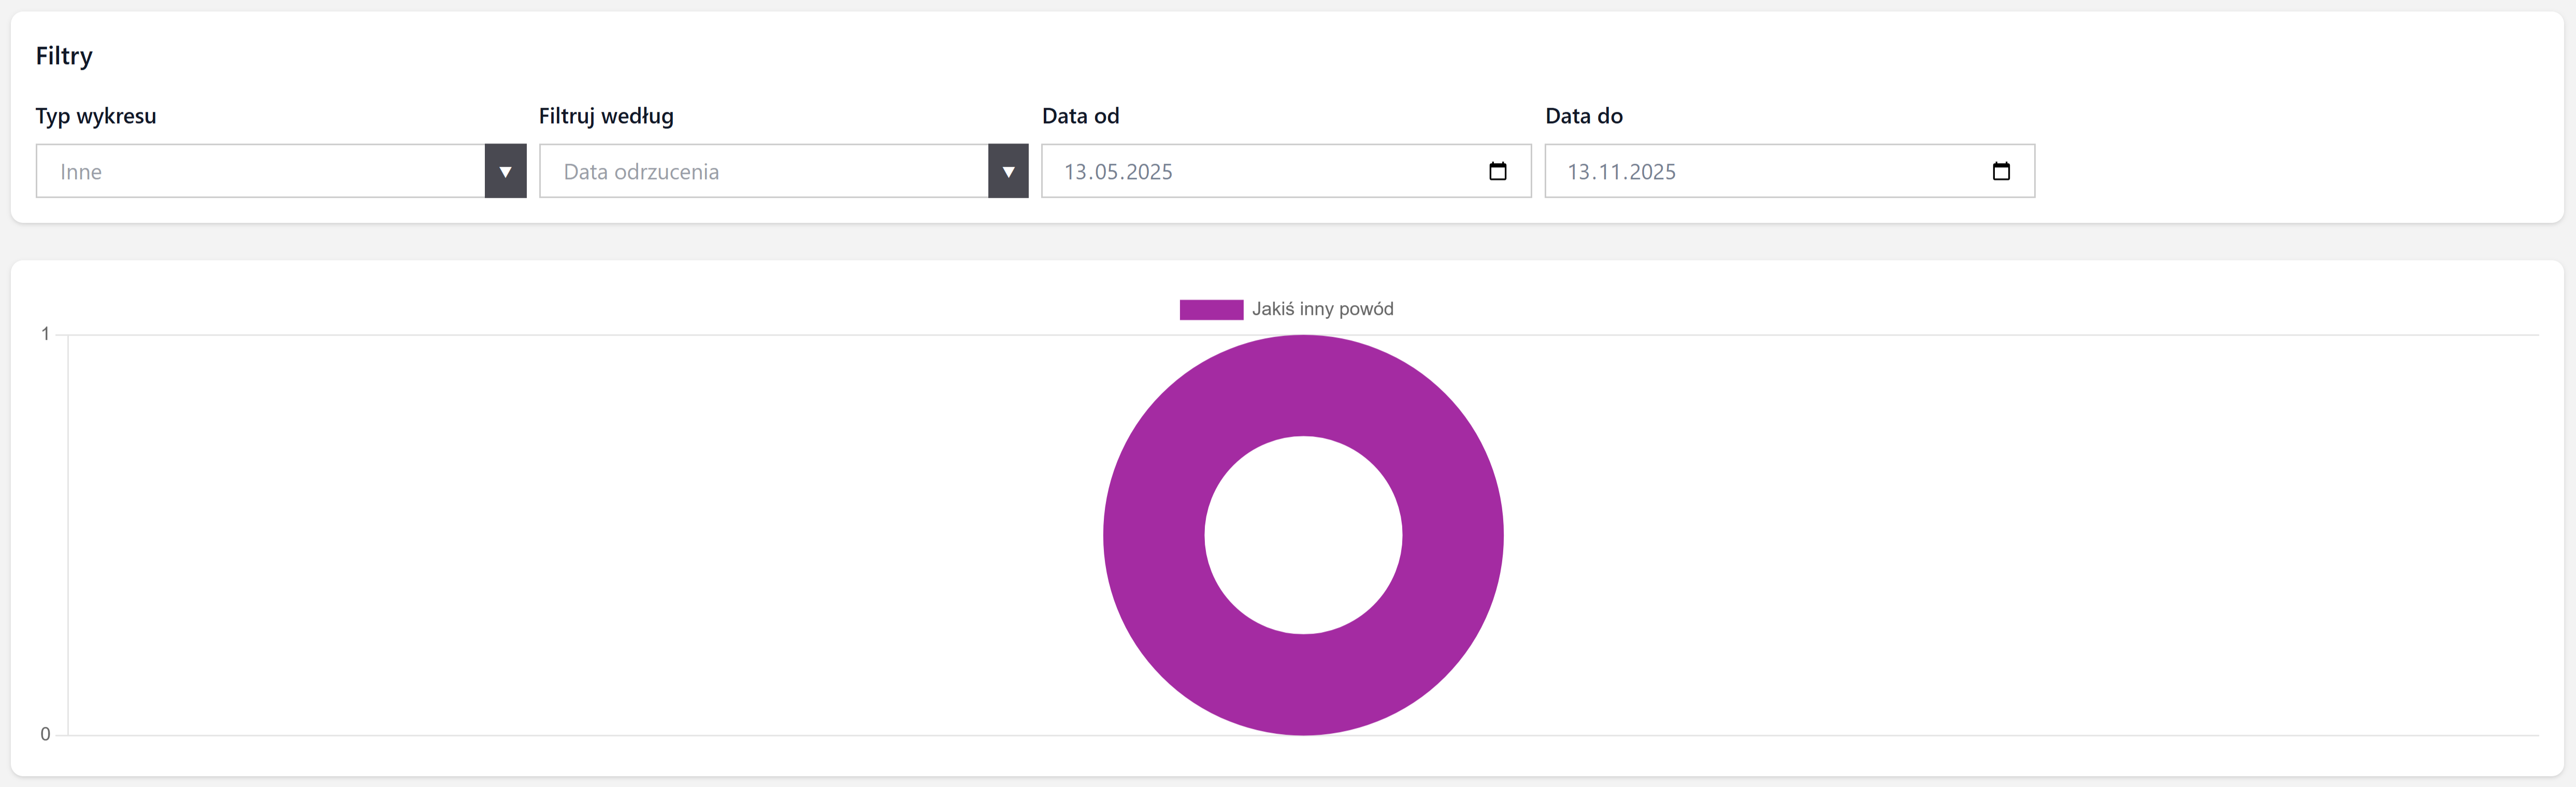Viewport: 2576px width, 787px height.
Task: Open the Data od calendar picker icon
Action: [x=1497, y=171]
